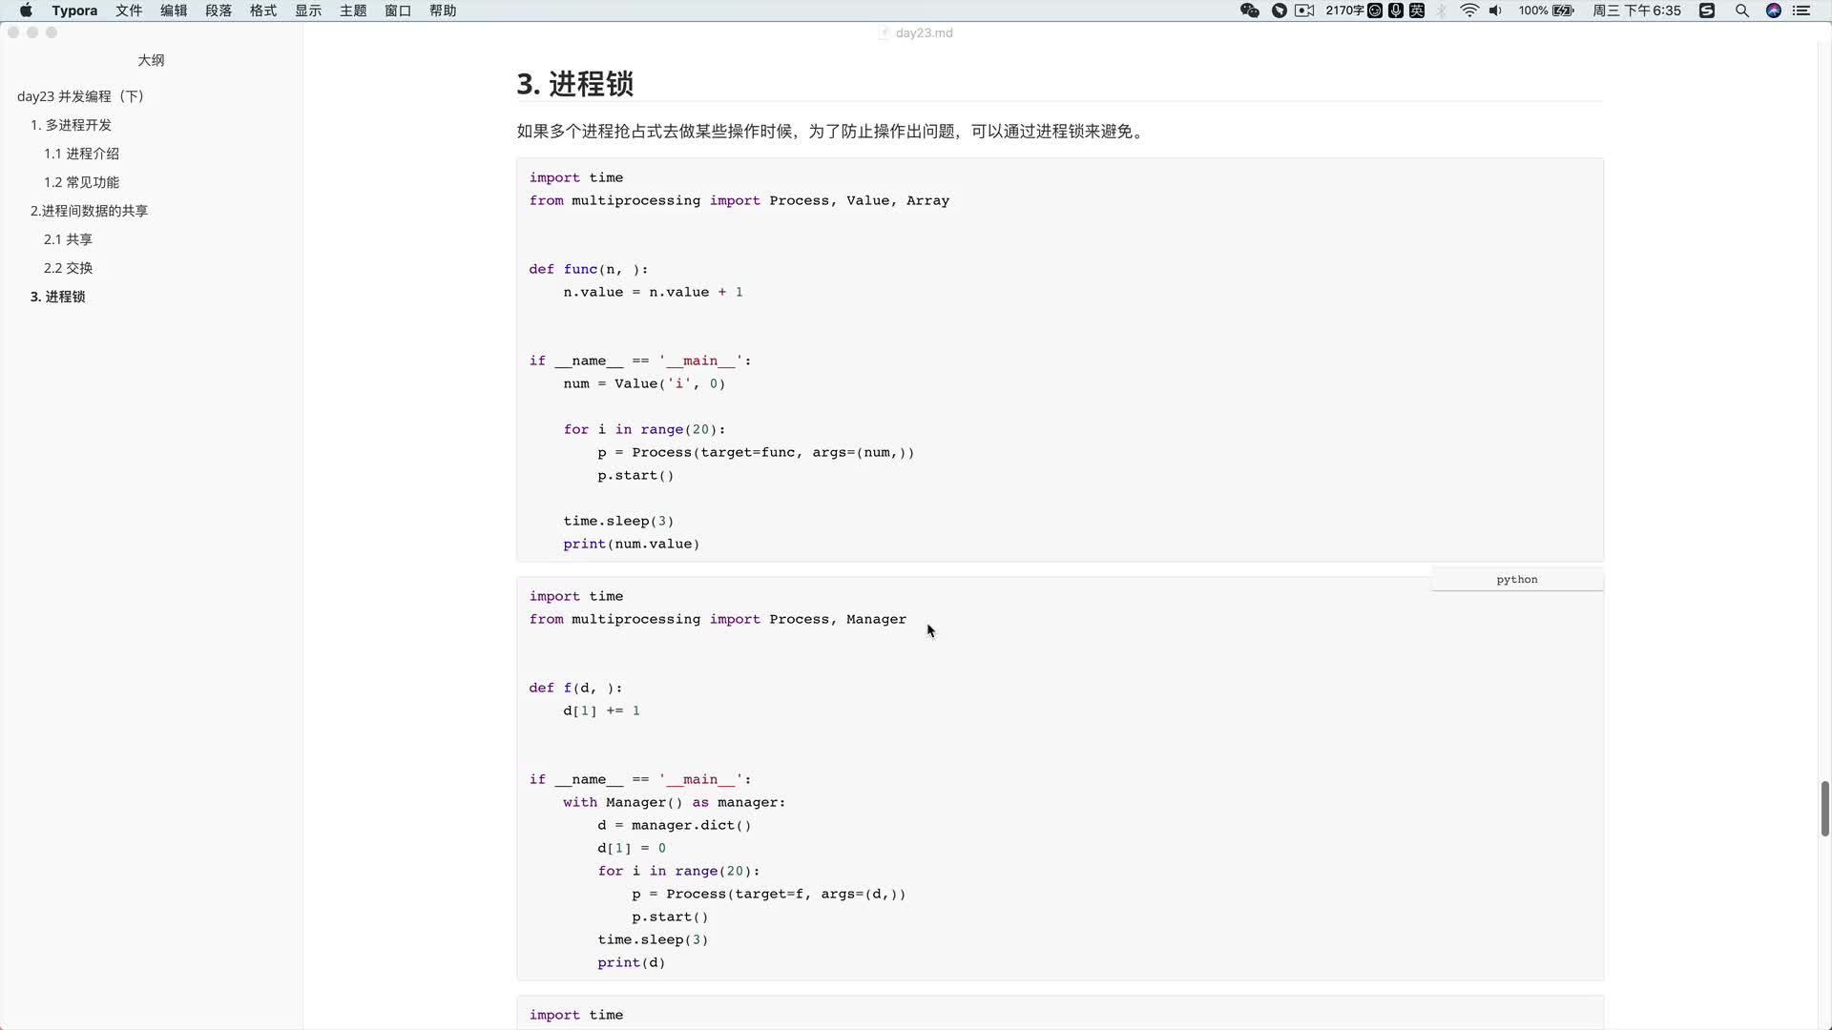The width and height of the screenshot is (1832, 1030).
Task: Activate the Siri icon
Action: pos(1774,10)
